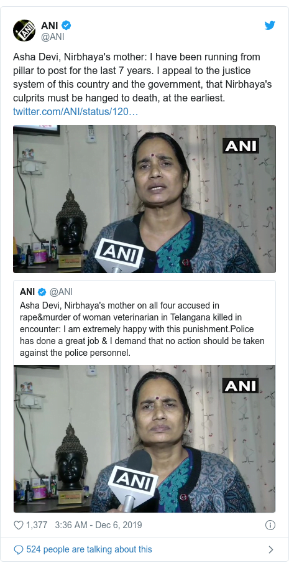Open the tweet info circle icon

[x=270, y=525]
